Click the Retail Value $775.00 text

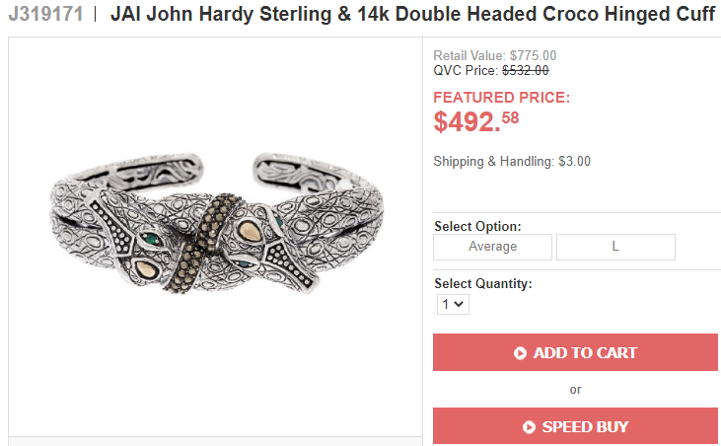[495, 56]
